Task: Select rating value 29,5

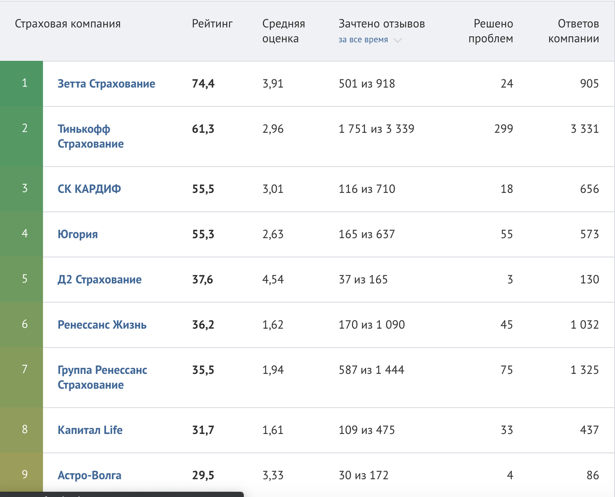Action: pos(203,475)
